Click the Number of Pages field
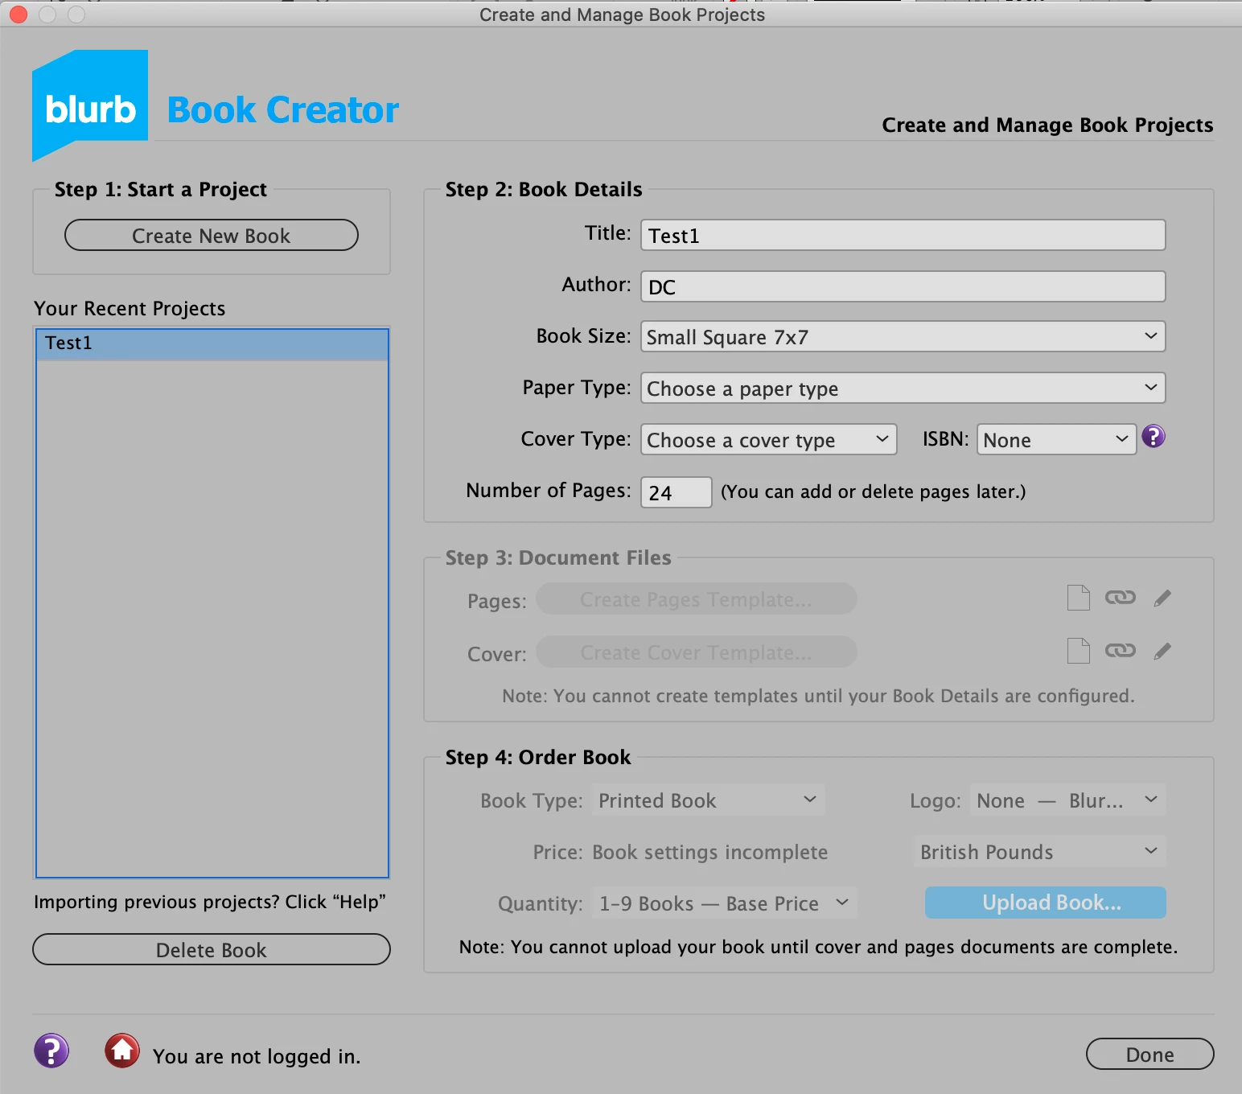 point(676,492)
